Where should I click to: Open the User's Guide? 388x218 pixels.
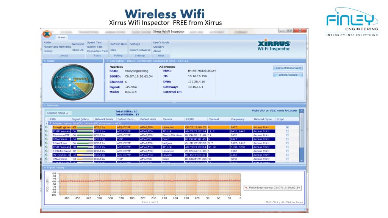[161, 42]
